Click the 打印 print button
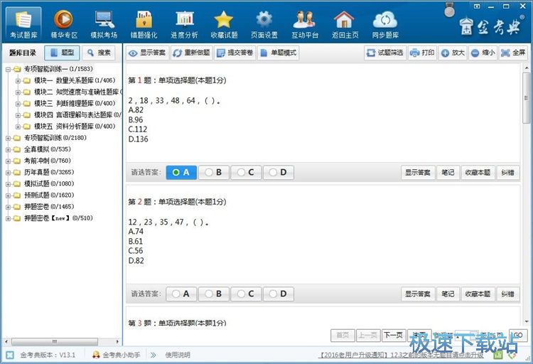 click(x=422, y=53)
